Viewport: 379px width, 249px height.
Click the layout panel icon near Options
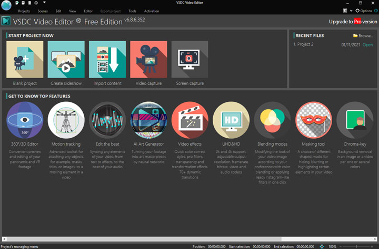(x=345, y=11)
